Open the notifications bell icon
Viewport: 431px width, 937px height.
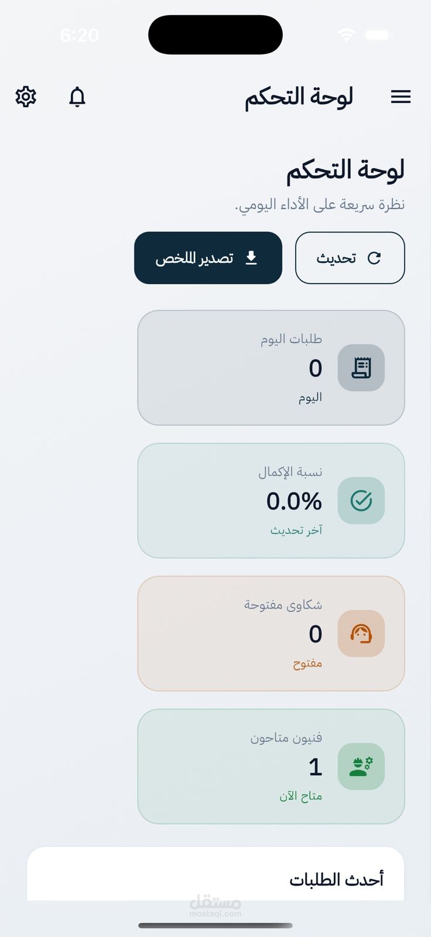coord(77,97)
